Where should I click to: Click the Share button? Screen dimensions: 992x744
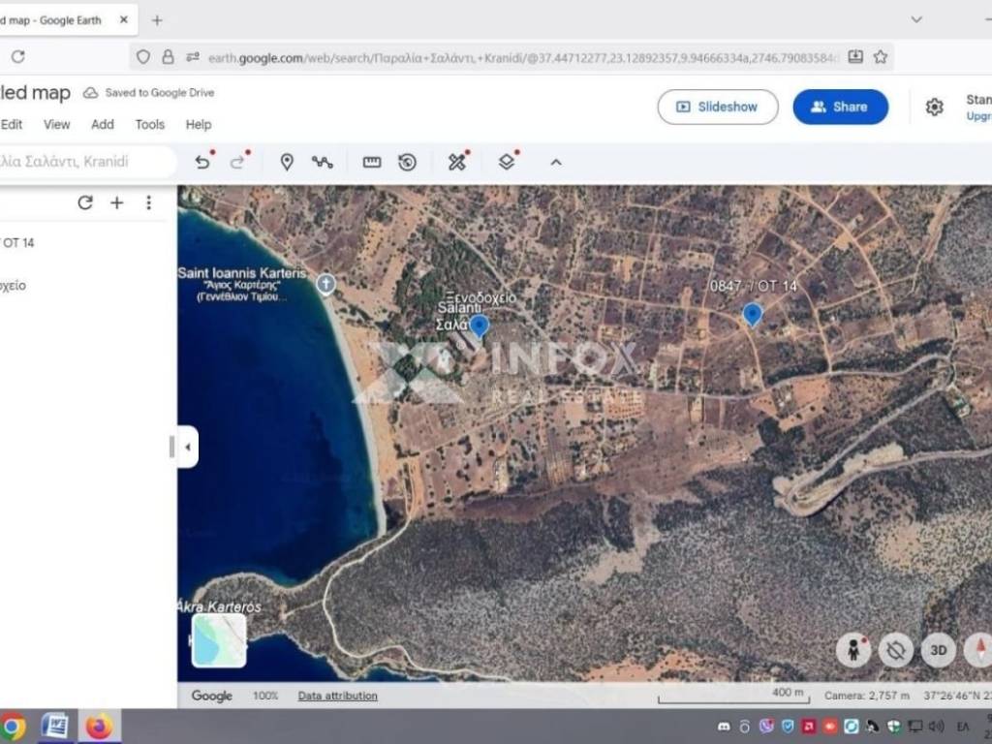pyautogui.click(x=840, y=107)
